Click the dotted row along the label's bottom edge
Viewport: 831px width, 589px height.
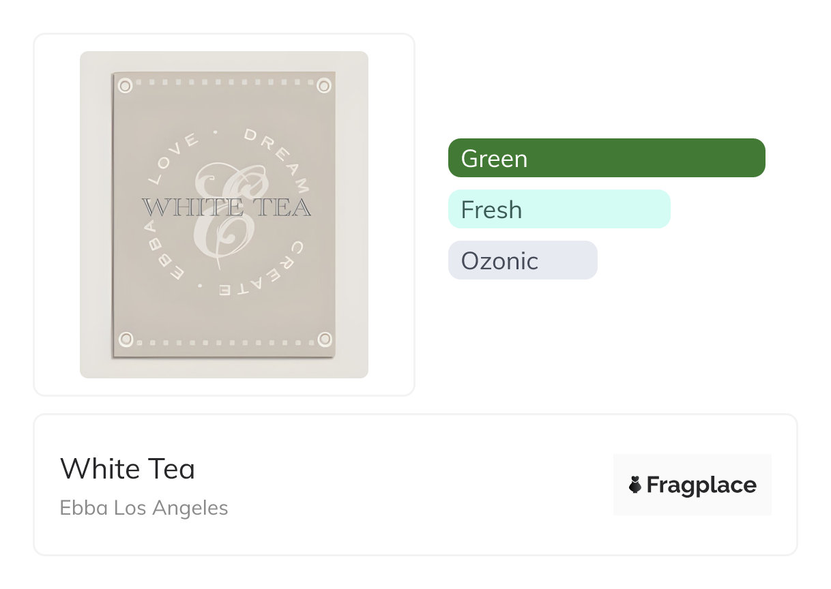[x=224, y=342]
